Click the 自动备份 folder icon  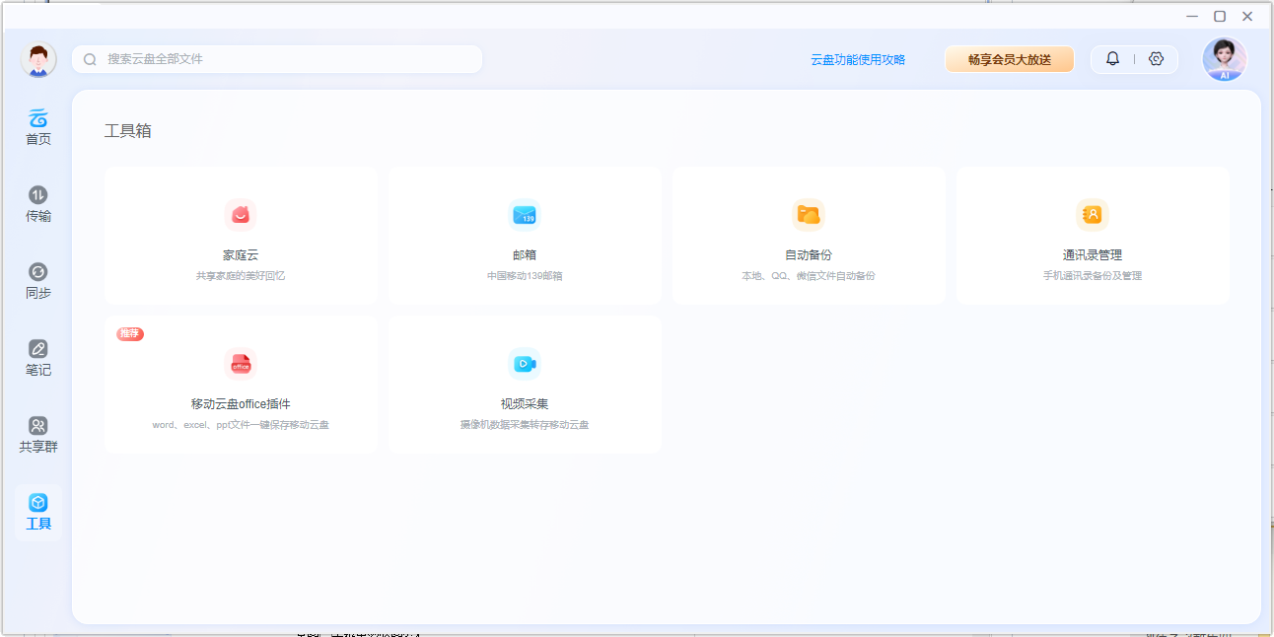(x=809, y=214)
